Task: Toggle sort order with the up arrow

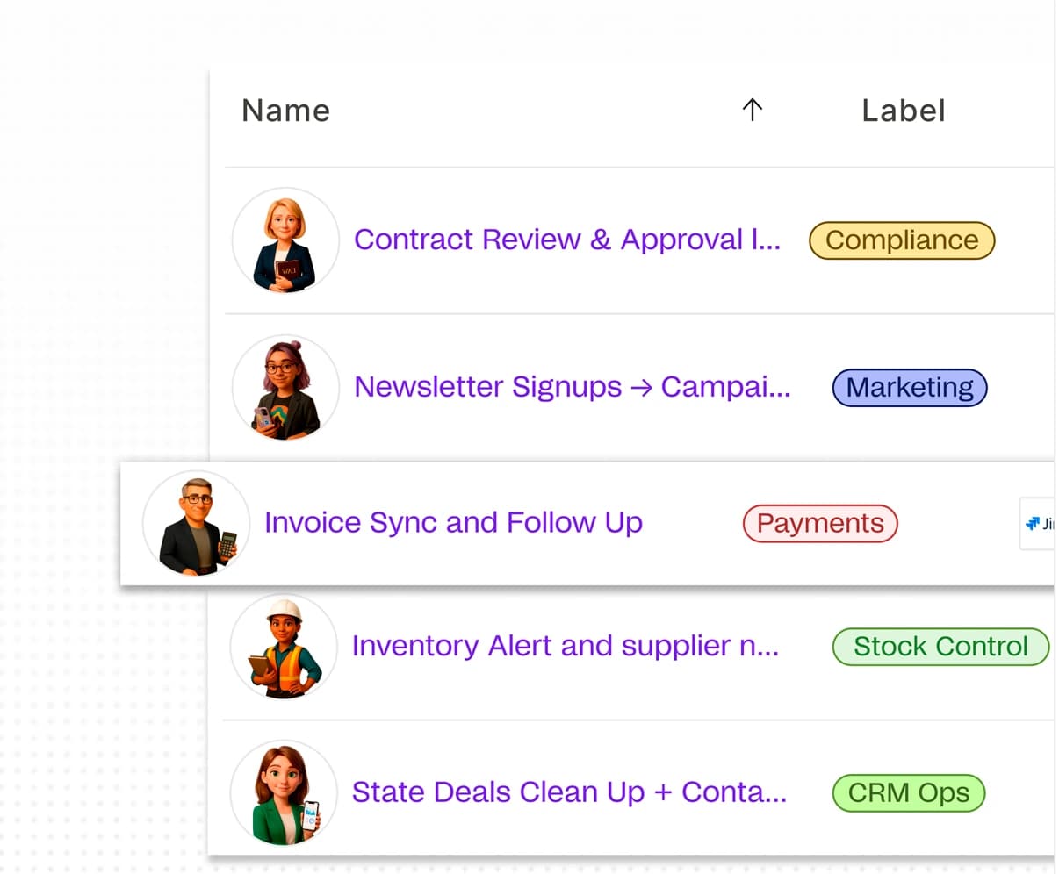Action: pos(752,110)
